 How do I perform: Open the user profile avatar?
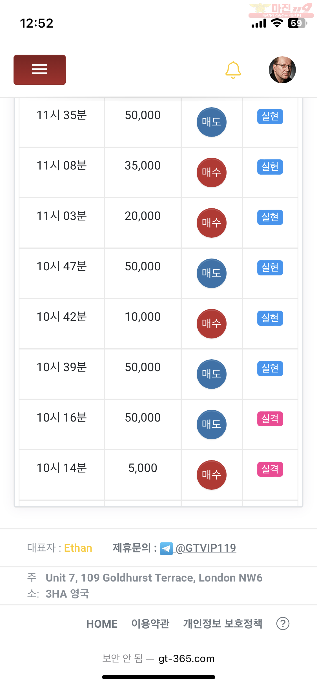tap(282, 70)
